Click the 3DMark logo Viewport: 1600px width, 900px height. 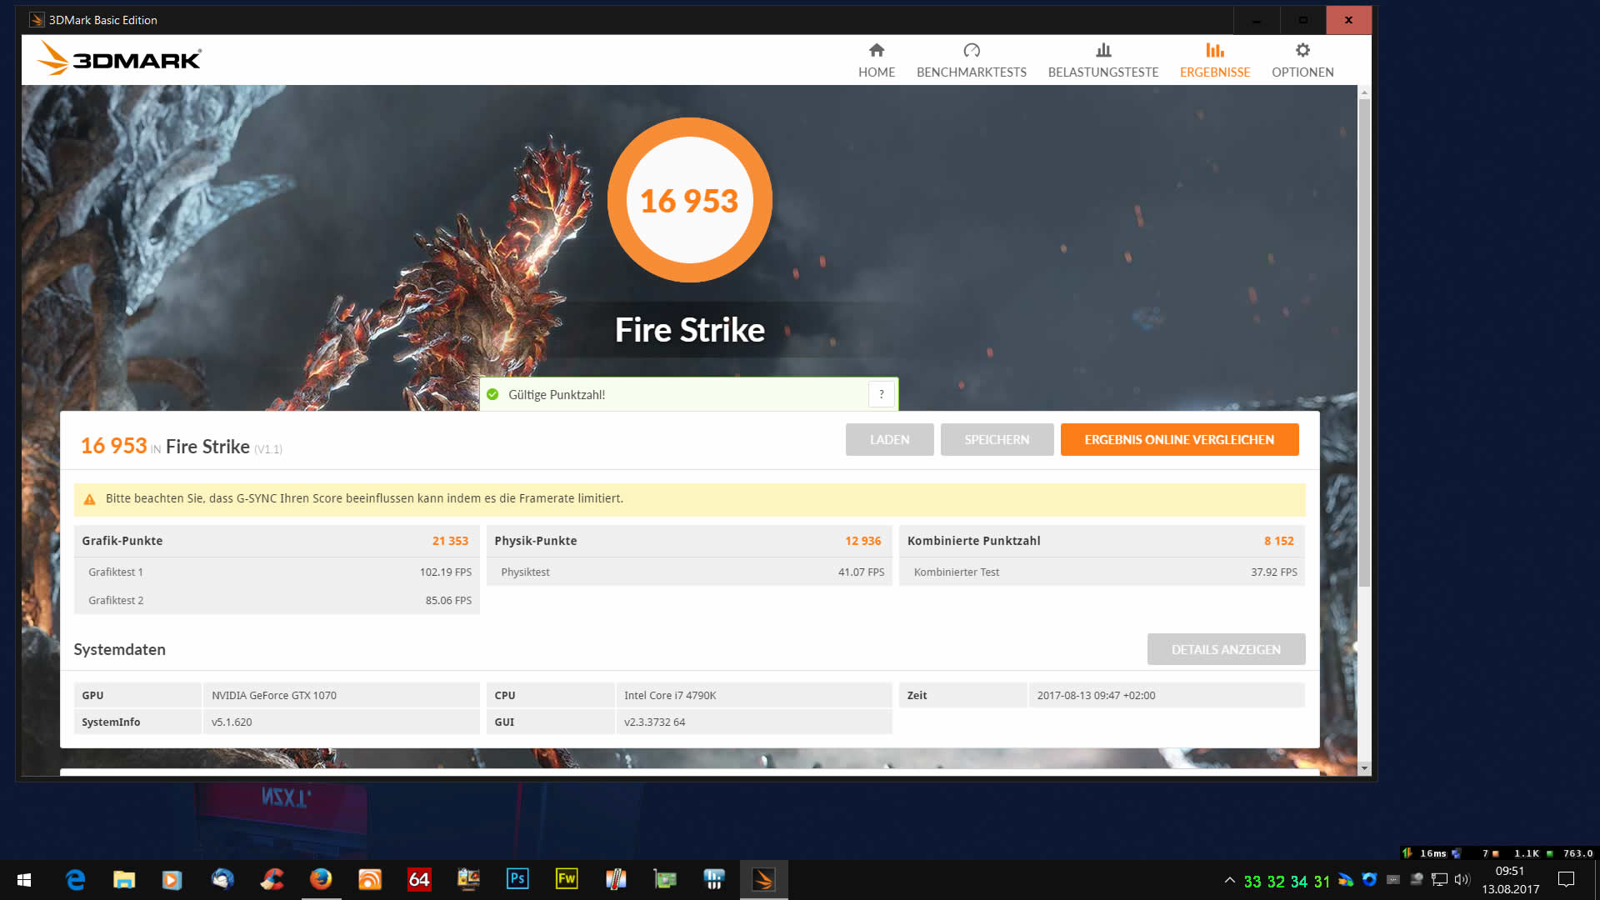(x=119, y=59)
